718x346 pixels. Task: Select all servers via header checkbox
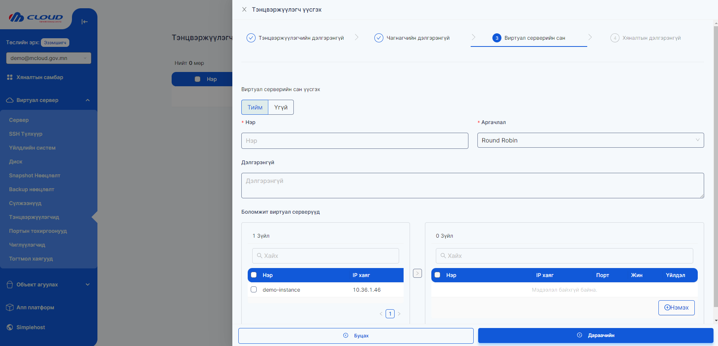[254, 275]
